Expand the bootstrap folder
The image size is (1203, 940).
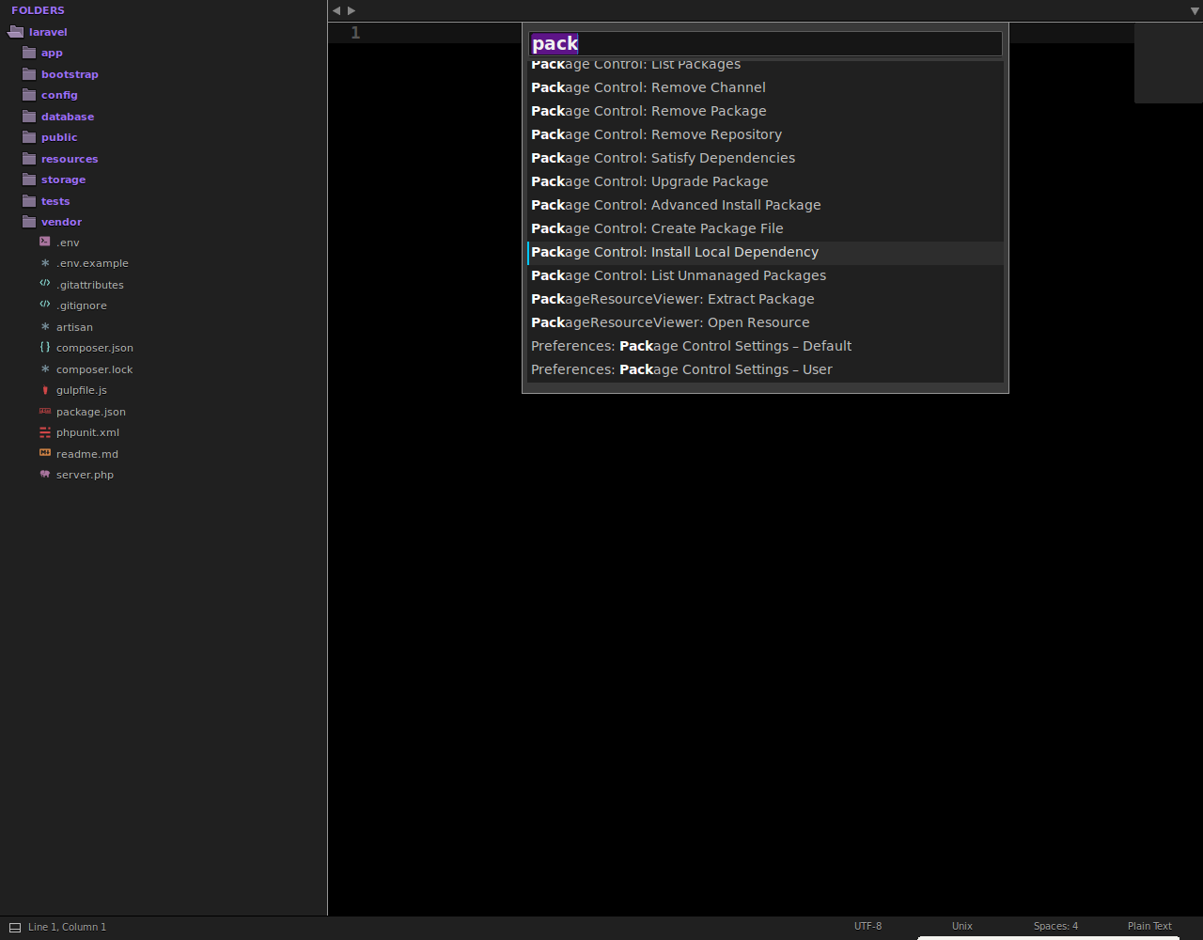pyautogui.click(x=29, y=74)
